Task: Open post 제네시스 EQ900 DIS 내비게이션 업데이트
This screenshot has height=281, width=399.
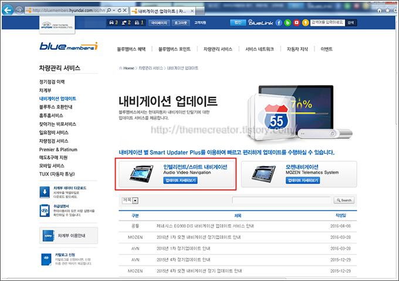Action: click(205, 226)
